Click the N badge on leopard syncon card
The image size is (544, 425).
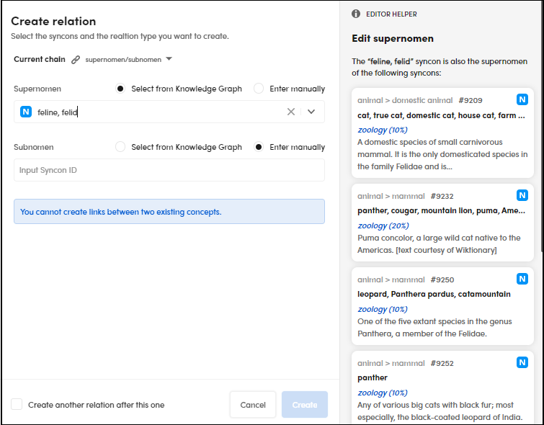pyautogui.click(x=522, y=279)
